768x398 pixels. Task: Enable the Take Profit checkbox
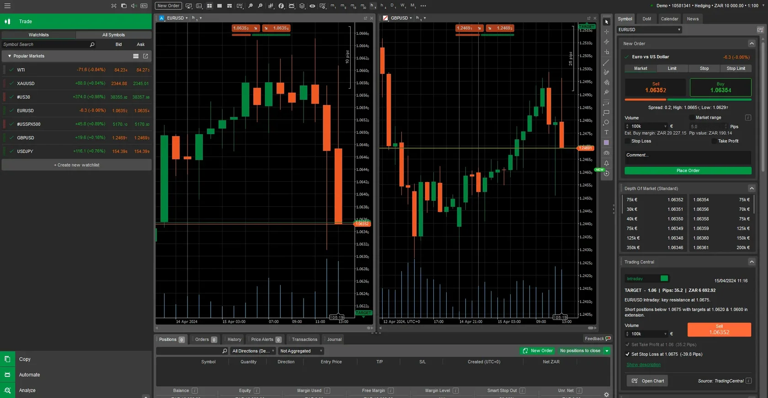(714, 141)
